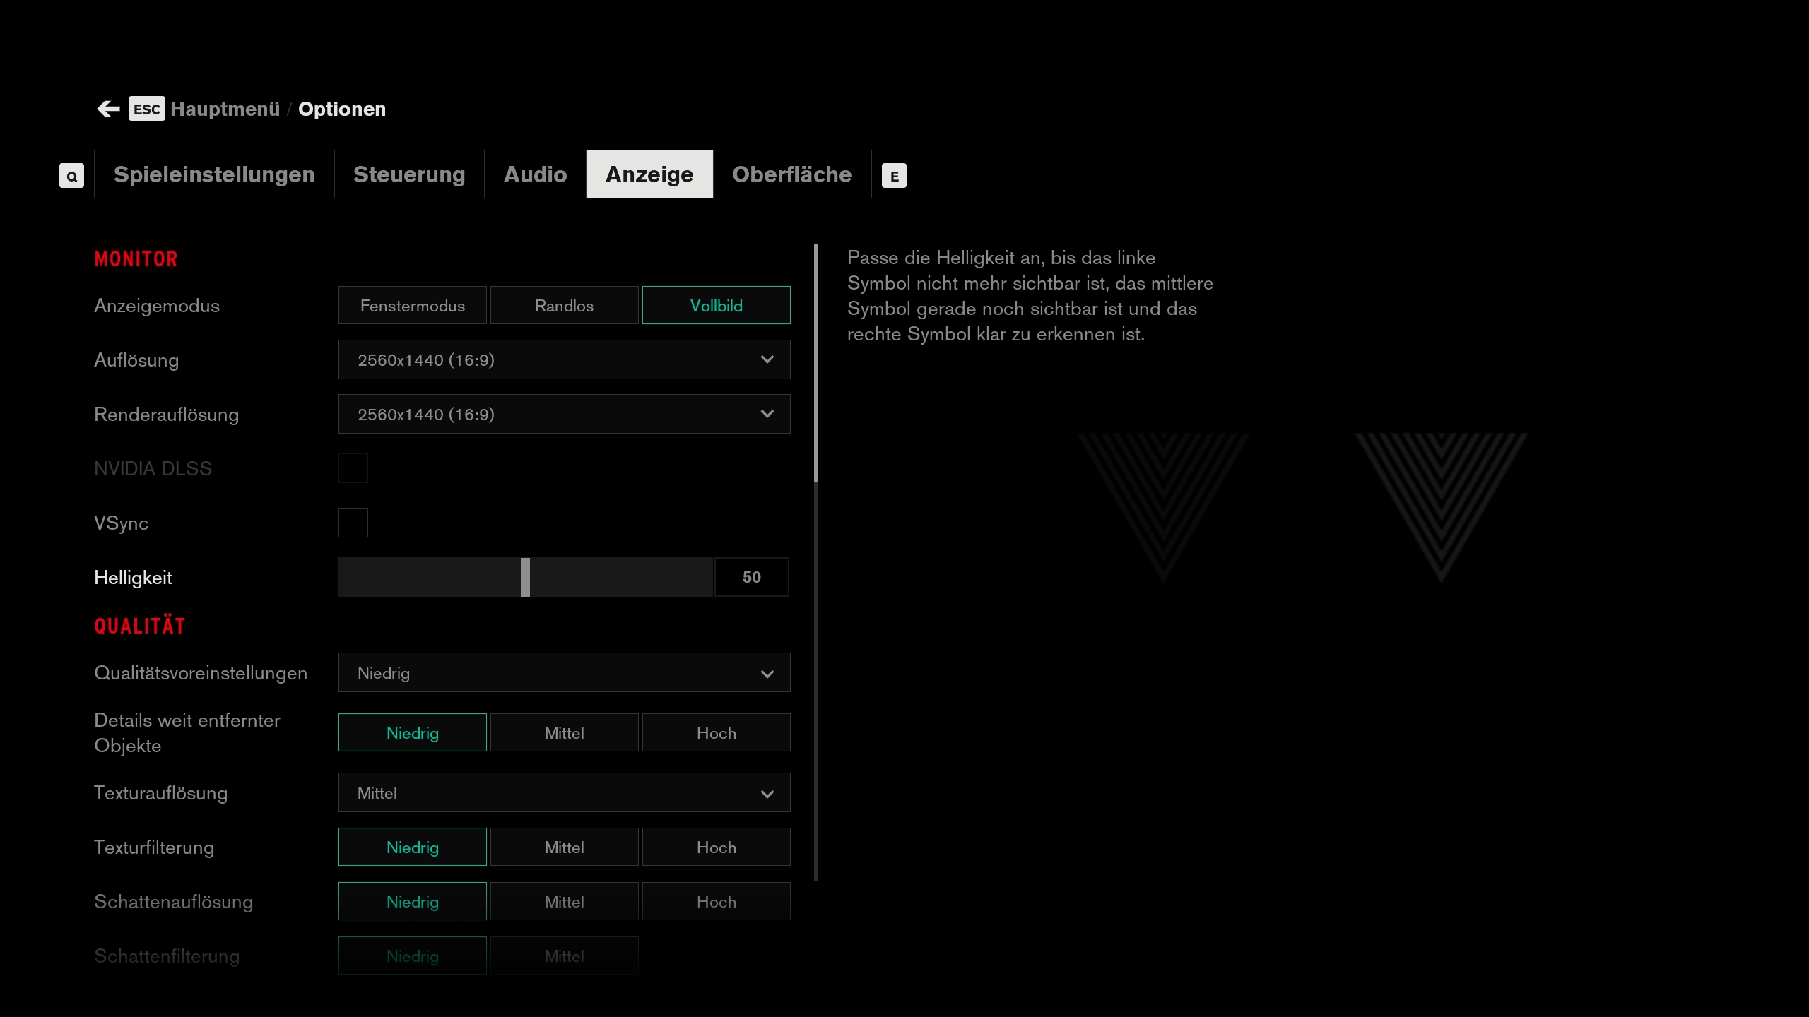Click the Helligkeit brightness slider handle
Viewport: 1809px width, 1017px height.
pos(525,578)
